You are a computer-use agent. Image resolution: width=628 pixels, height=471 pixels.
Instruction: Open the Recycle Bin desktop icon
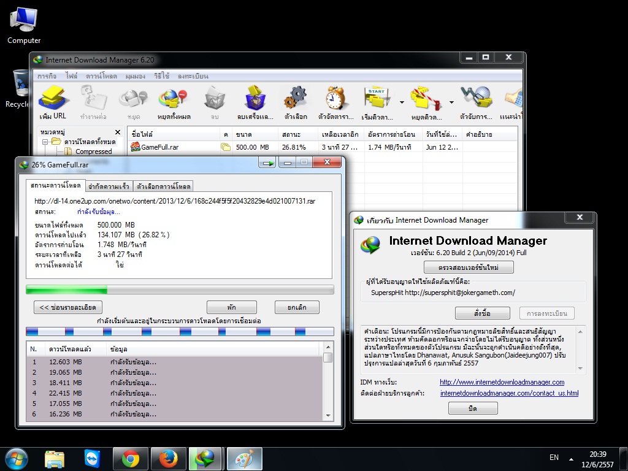tap(17, 88)
